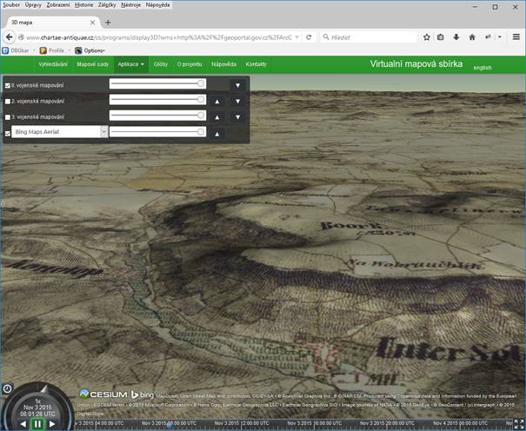Move Bing Maps Aerial layer up
This screenshot has width=526, height=431.
[x=217, y=134]
